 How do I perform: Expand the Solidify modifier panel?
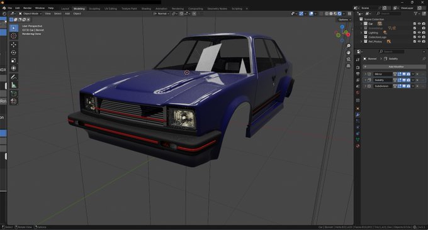(x=366, y=80)
